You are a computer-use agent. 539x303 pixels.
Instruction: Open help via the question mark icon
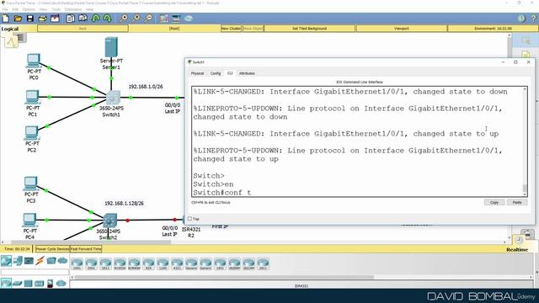coord(534,19)
